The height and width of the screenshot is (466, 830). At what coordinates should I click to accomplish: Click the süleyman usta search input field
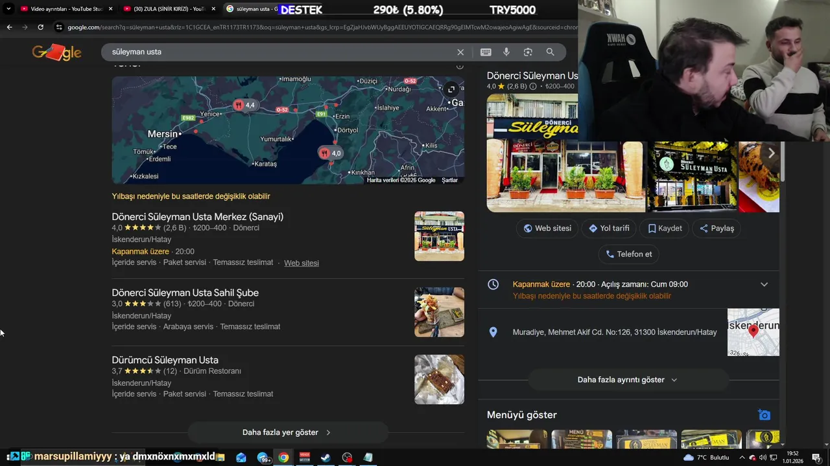(279, 52)
